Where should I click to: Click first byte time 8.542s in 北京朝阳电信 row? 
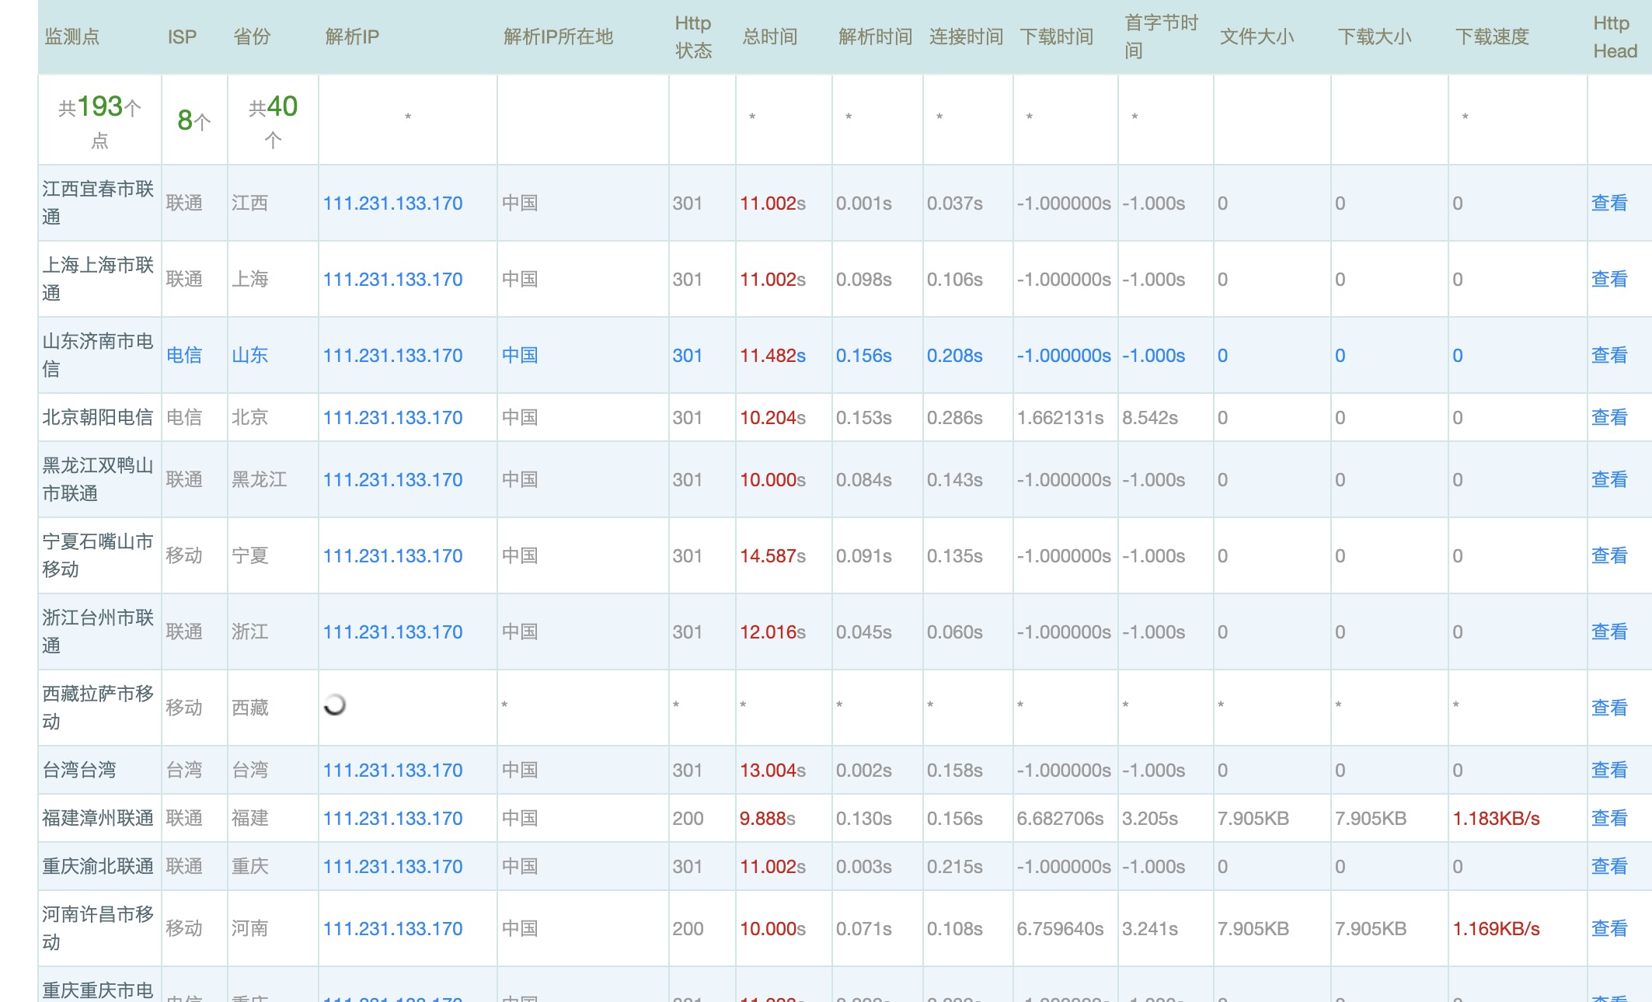point(1150,417)
